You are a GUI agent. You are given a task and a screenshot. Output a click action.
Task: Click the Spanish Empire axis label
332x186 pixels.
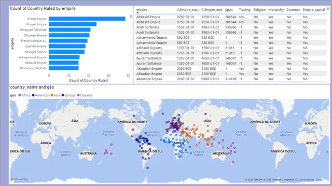click(x=36, y=46)
